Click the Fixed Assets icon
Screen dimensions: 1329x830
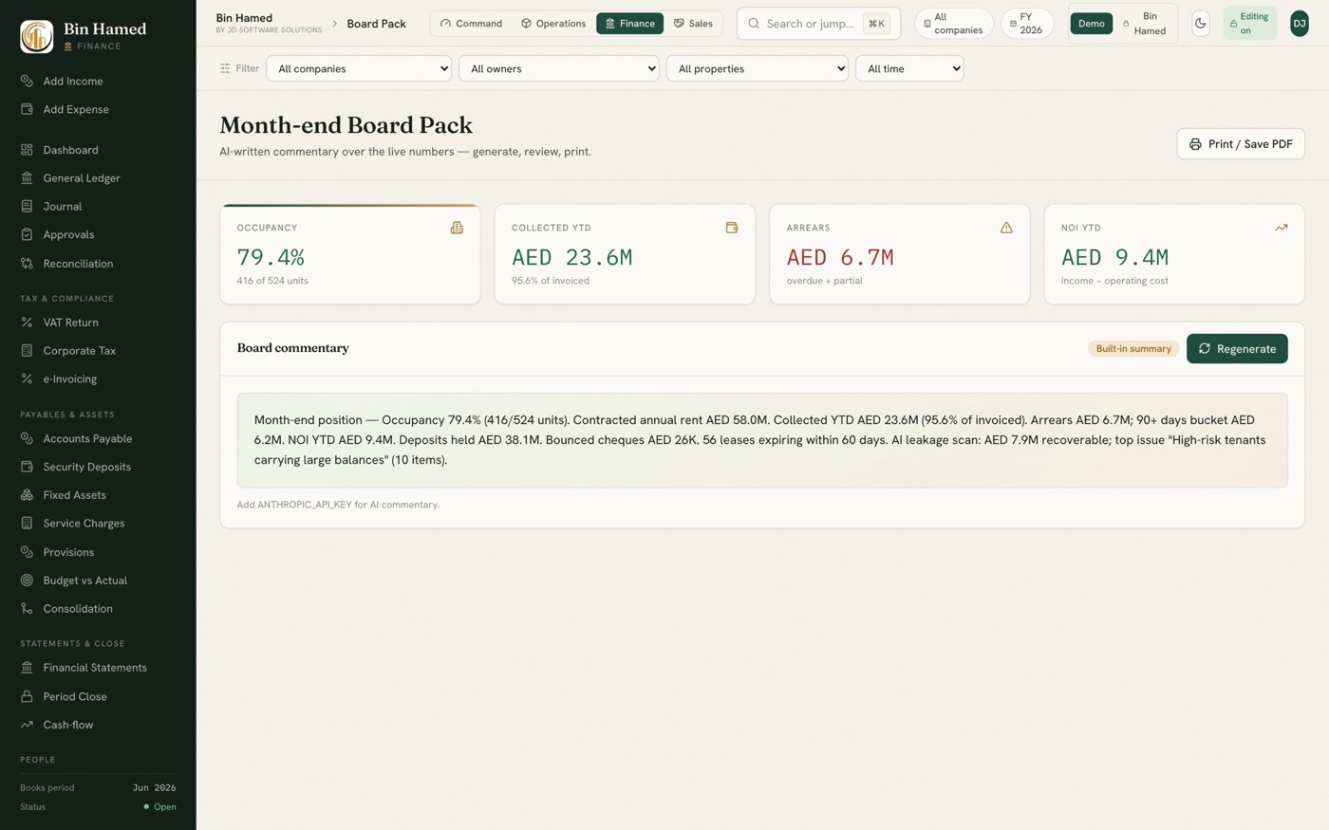(27, 495)
